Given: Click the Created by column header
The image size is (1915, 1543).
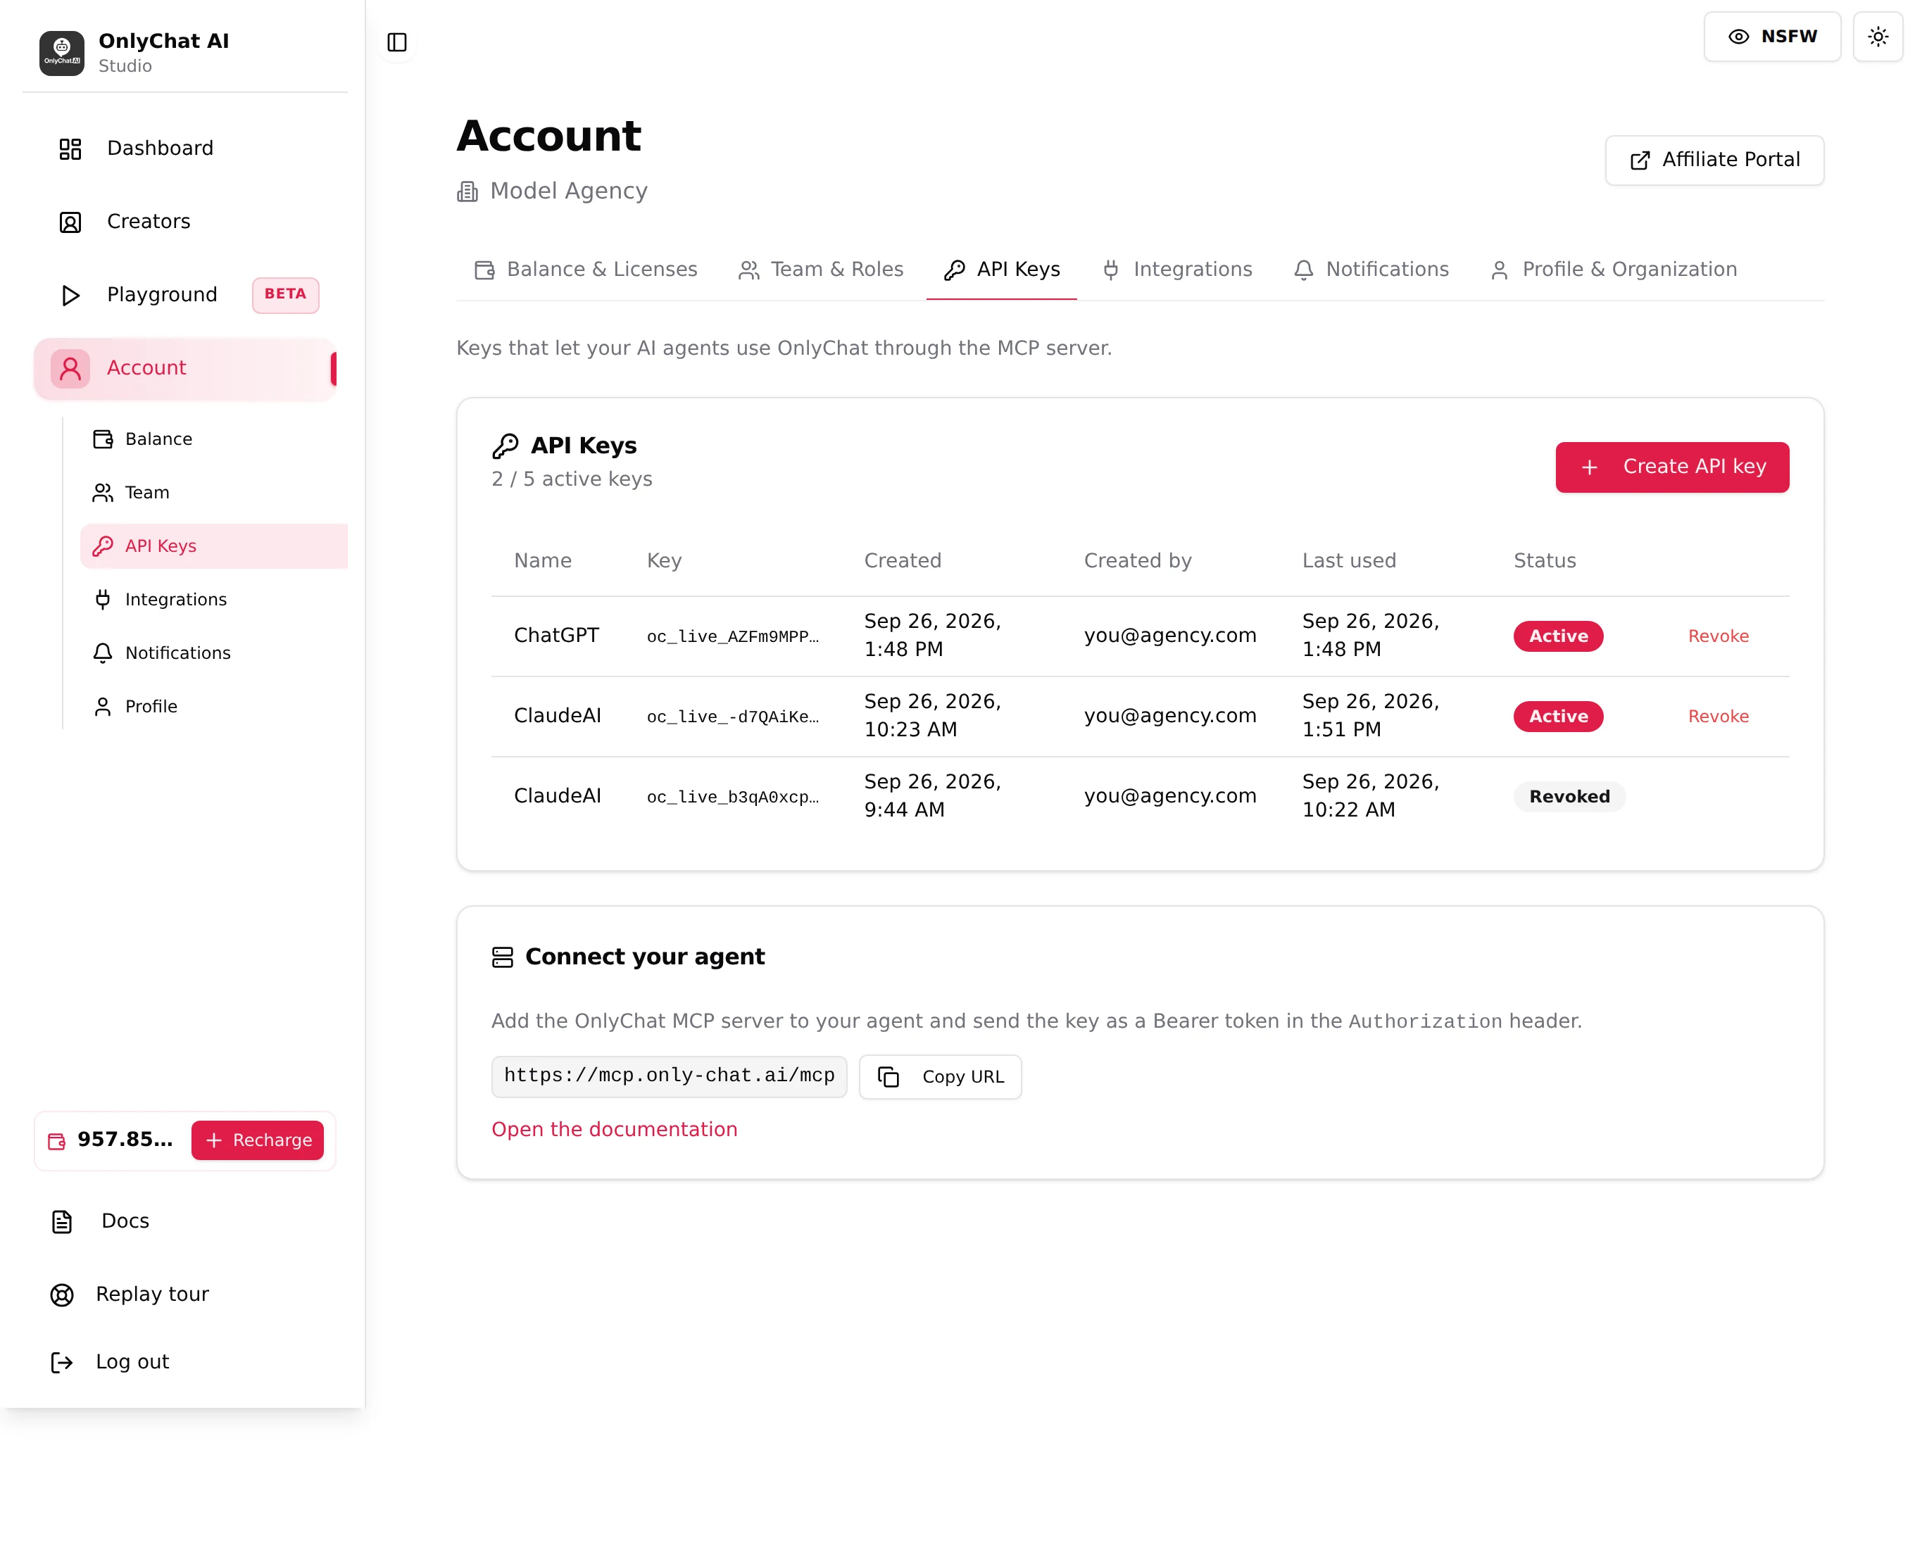Looking at the screenshot, I should 1137,561.
